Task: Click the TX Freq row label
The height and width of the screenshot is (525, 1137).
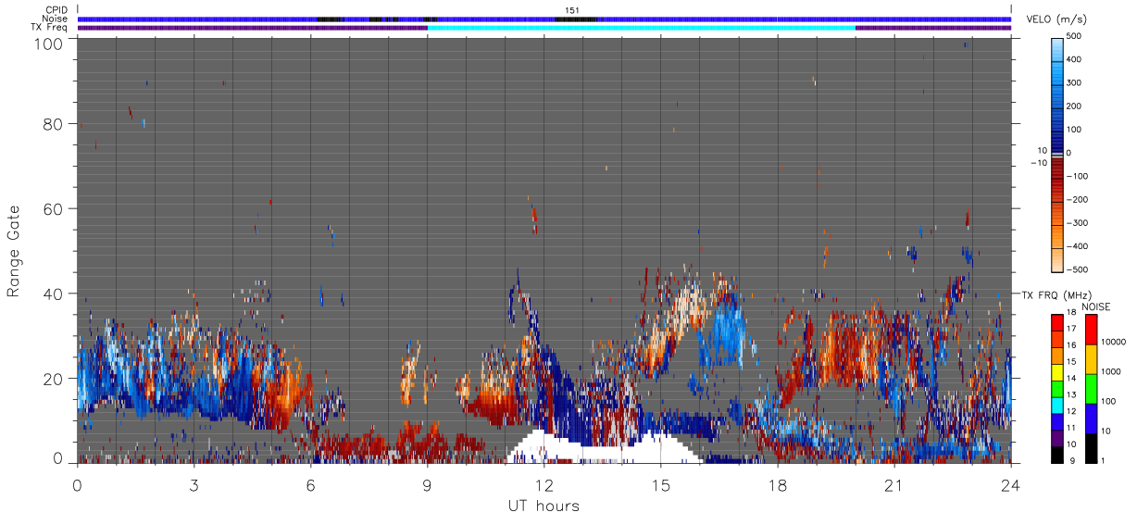Action: pyautogui.click(x=50, y=28)
